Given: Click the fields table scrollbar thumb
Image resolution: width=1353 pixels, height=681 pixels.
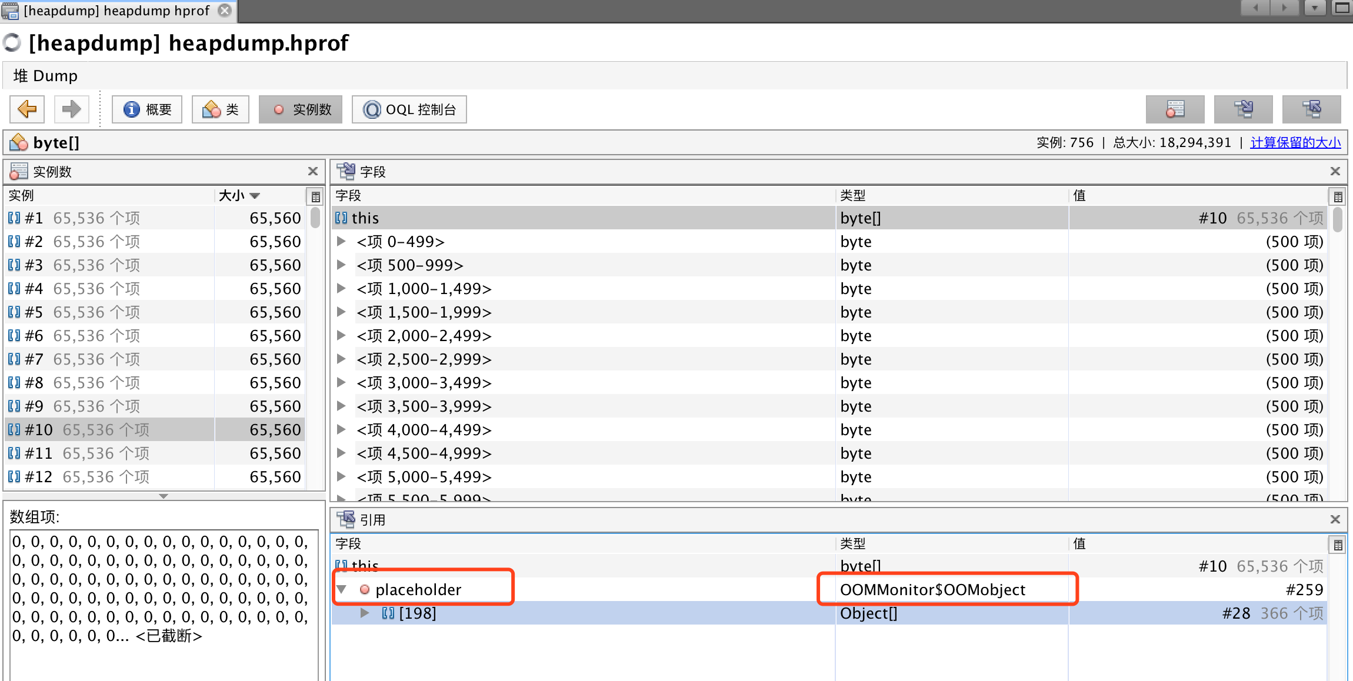Looking at the screenshot, I should point(1338,221).
